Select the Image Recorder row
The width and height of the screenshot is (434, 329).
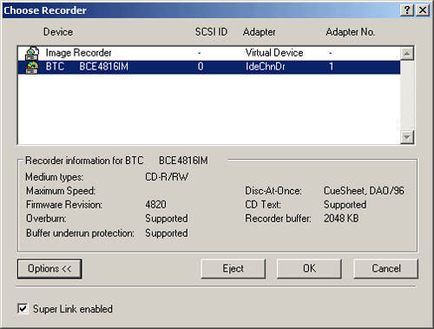(209, 53)
